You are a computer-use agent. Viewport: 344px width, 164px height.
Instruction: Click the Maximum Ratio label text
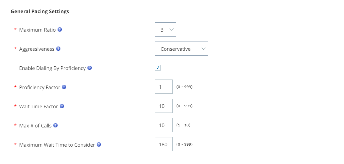point(38,30)
